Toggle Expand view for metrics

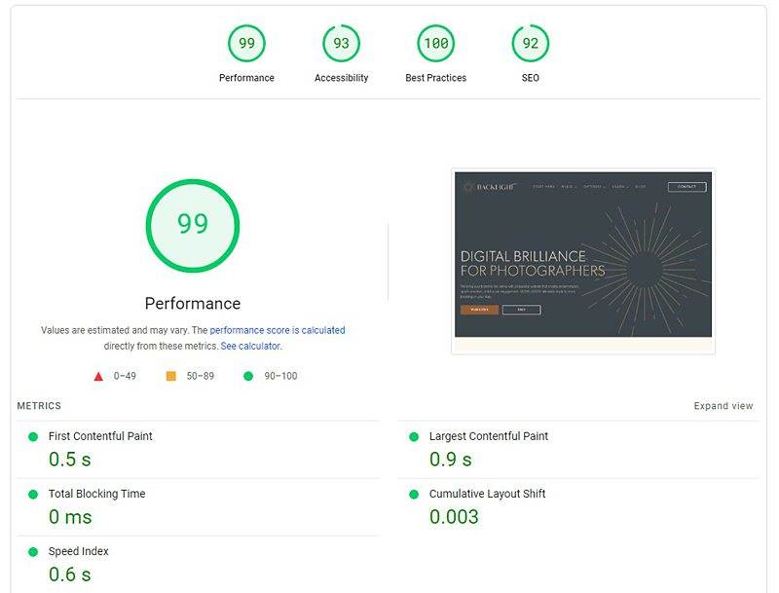click(723, 406)
